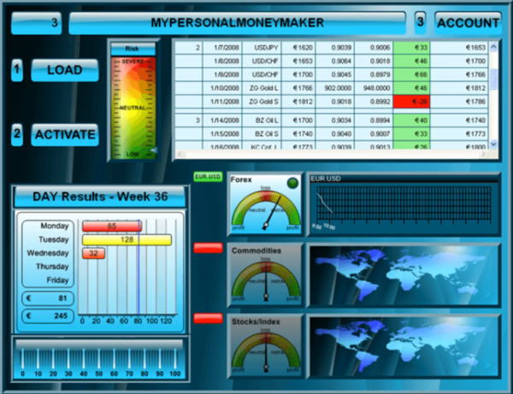Select Monday in the day list
Image resolution: width=513 pixels, height=394 pixels.
coord(55,226)
